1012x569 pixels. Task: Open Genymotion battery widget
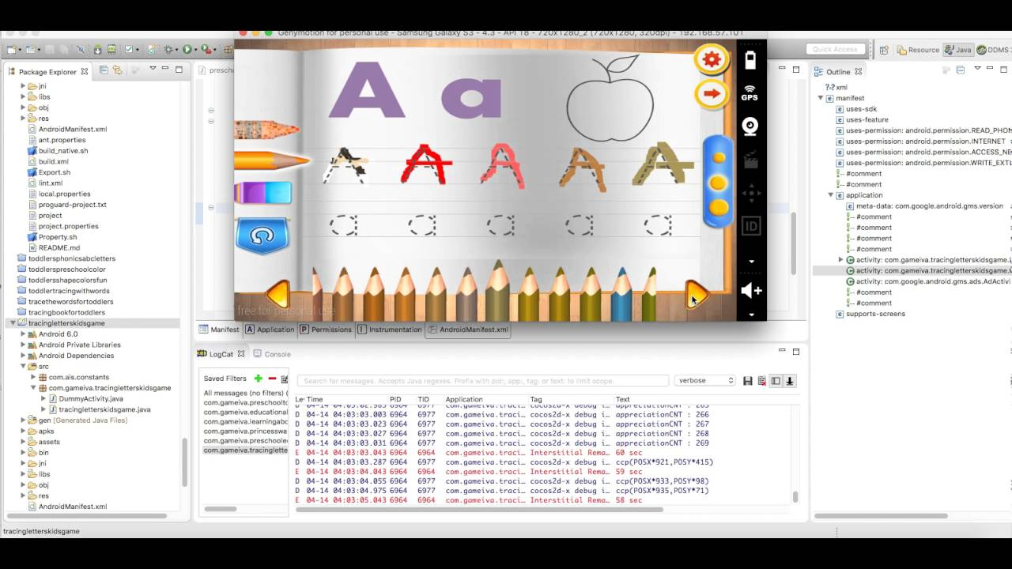coord(750,60)
